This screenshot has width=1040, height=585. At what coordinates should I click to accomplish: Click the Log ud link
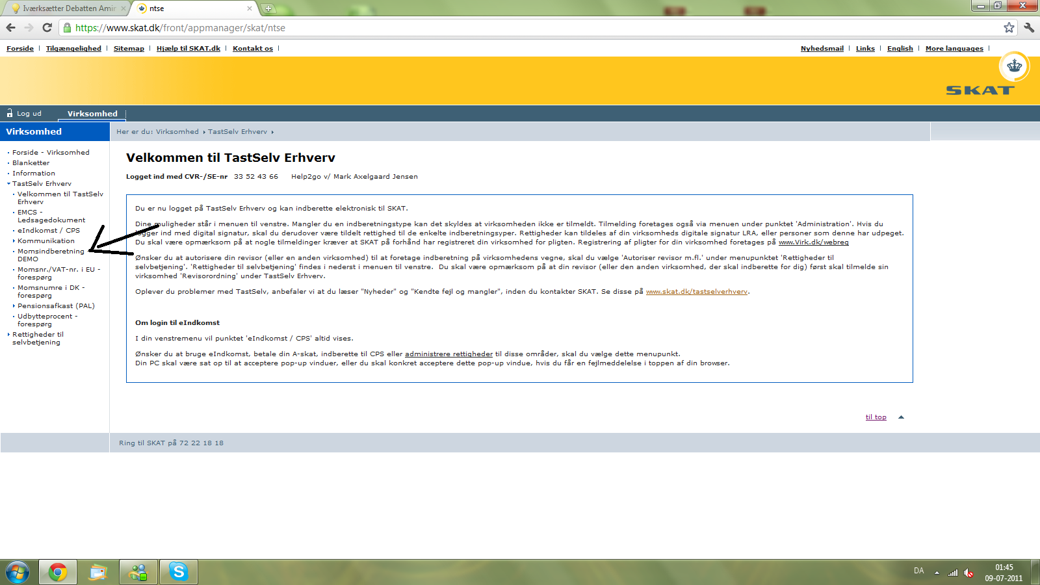[x=29, y=114]
